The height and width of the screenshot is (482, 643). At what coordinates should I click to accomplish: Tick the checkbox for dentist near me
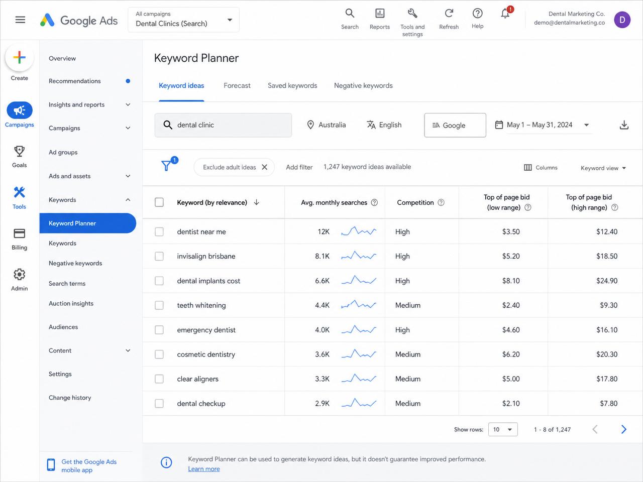click(x=159, y=231)
